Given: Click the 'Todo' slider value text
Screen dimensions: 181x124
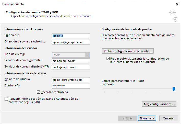Looking at the screenshot, I should tap(141, 81).
